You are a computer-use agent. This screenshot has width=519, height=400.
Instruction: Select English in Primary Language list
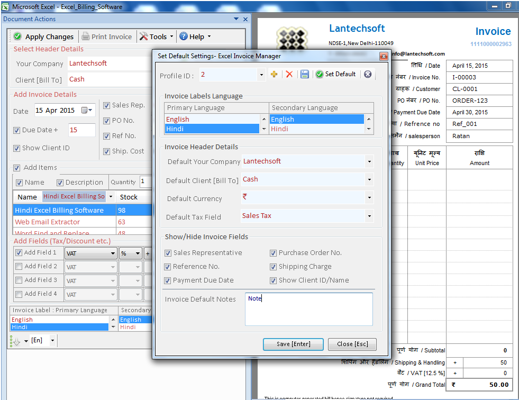click(x=212, y=119)
